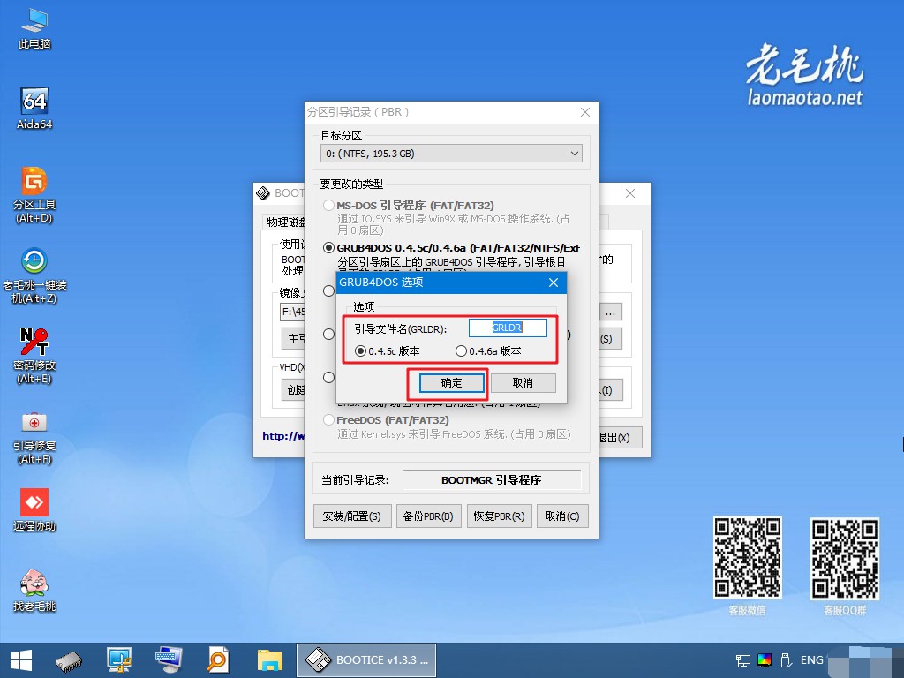The width and height of the screenshot is (904, 678).
Task: Open the keyboard computer taskbar icon
Action: click(x=169, y=660)
